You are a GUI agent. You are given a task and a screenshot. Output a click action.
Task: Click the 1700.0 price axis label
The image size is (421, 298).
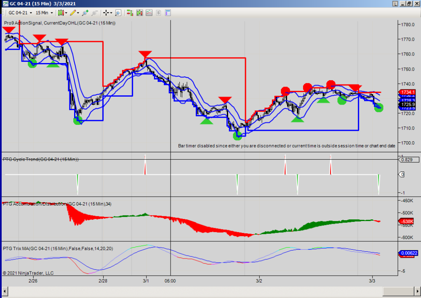[x=408, y=143]
